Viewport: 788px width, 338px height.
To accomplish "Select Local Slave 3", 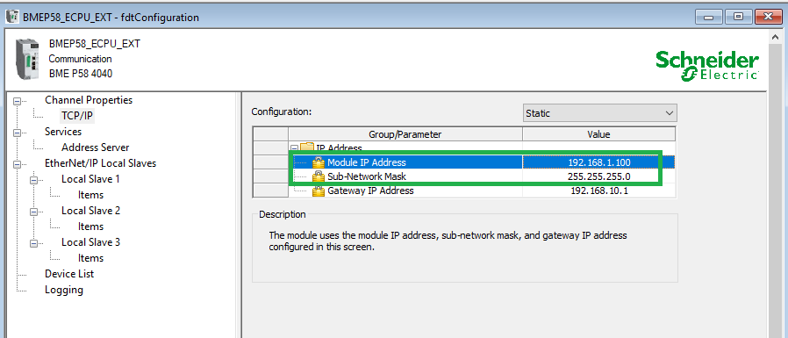I will pyautogui.click(x=90, y=242).
